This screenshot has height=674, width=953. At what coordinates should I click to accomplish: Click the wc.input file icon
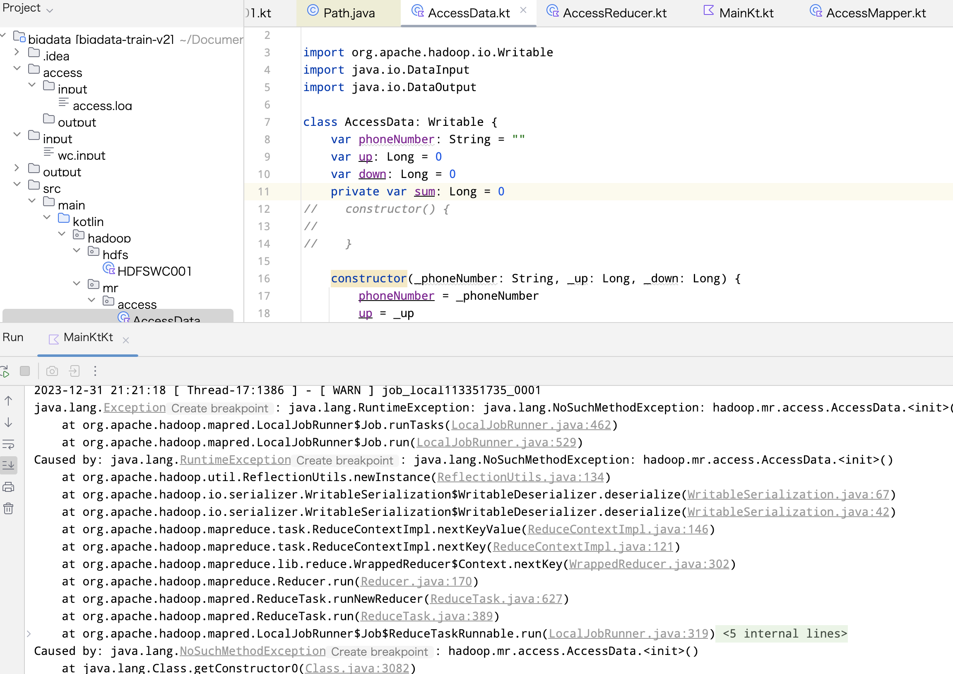[48, 152]
